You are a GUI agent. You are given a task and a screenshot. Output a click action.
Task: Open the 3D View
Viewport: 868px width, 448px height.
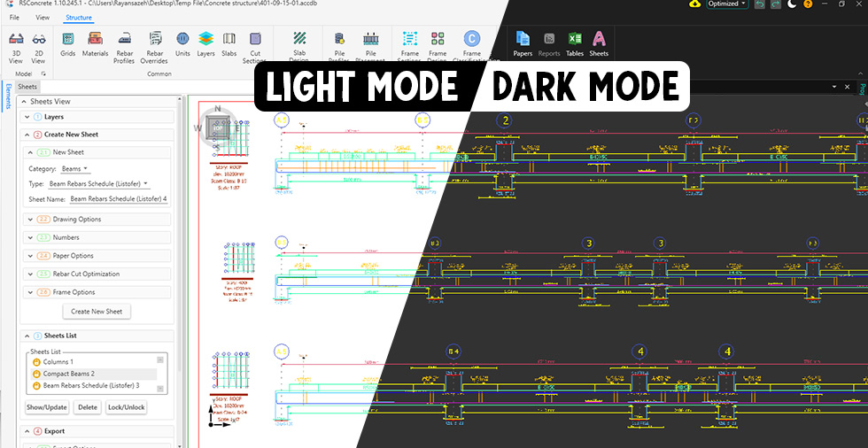point(16,47)
